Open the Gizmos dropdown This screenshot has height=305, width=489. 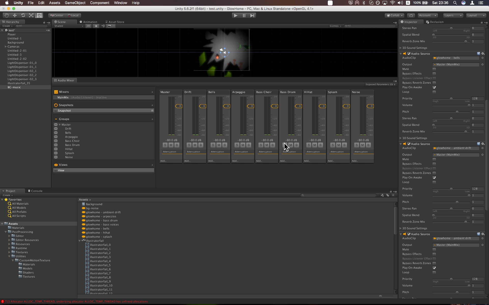click(335, 26)
